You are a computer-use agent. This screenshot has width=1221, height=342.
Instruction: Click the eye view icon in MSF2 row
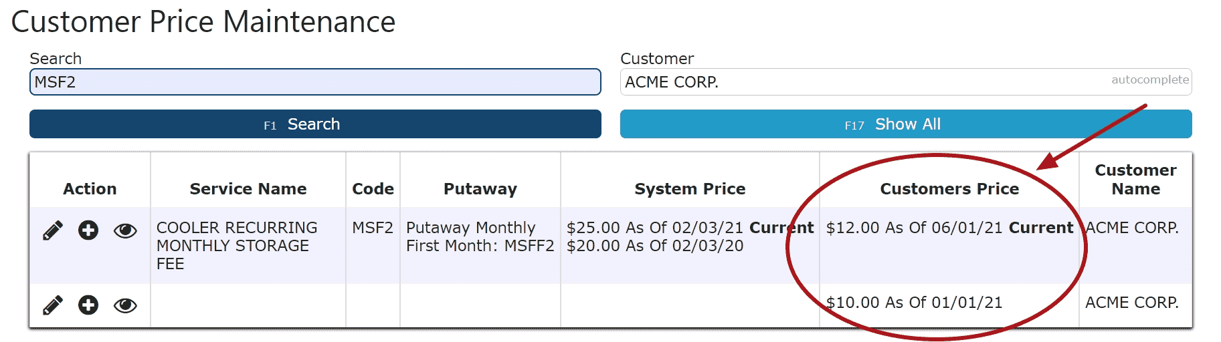pyautogui.click(x=125, y=231)
